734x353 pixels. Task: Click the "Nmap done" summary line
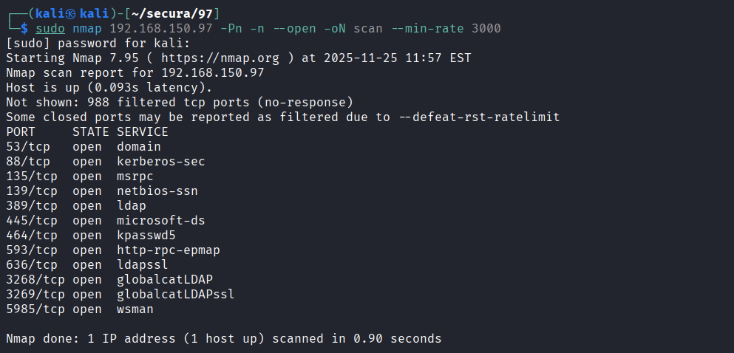[x=223, y=338]
